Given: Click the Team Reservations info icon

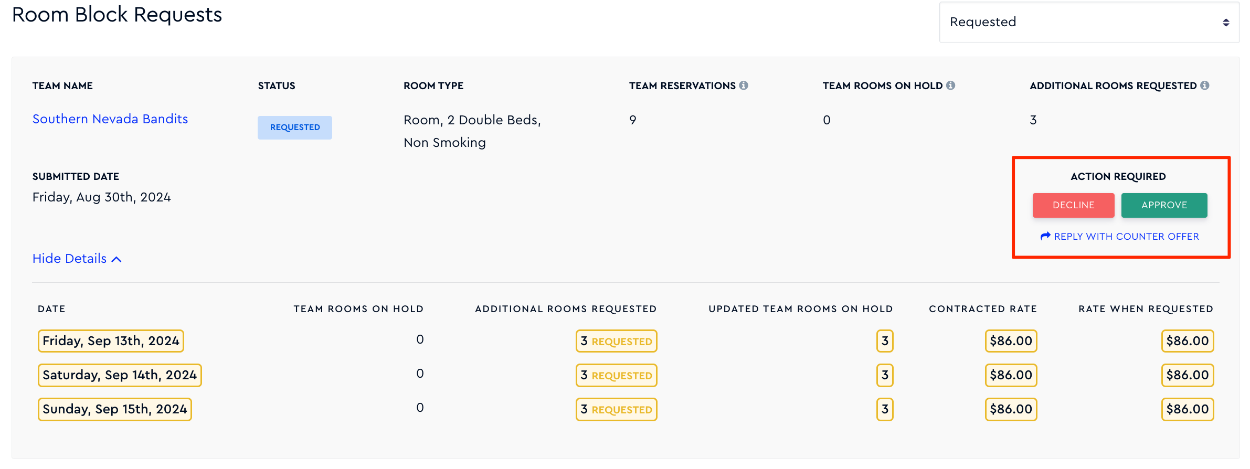Looking at the screenshot, I should 744,85.
